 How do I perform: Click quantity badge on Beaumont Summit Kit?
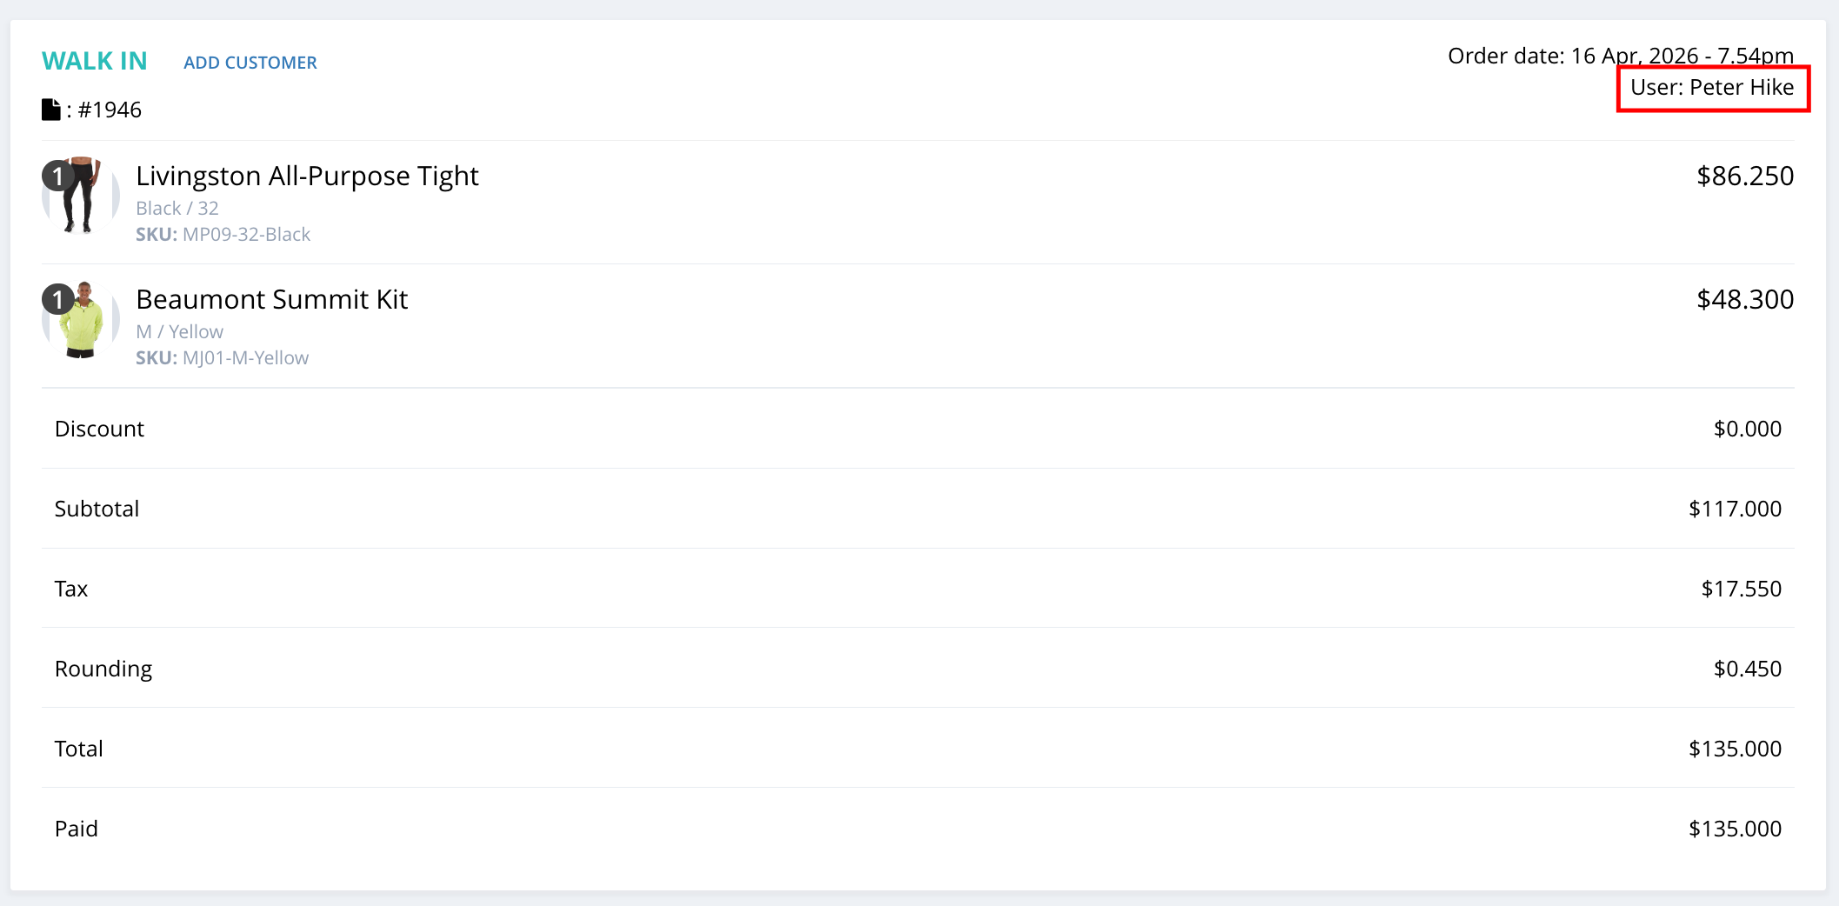click(57, 300)
